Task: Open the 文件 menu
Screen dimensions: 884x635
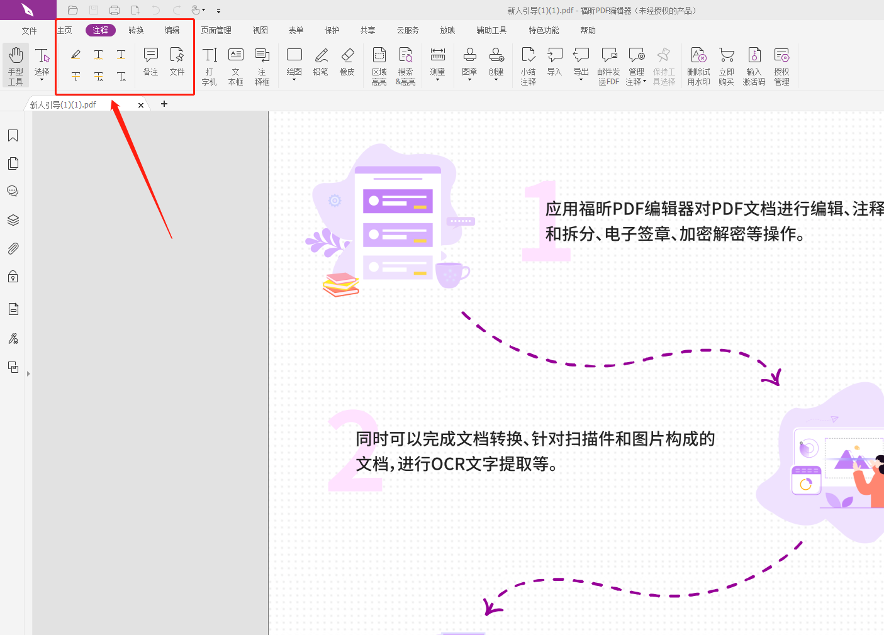Action: pos(29,30)
